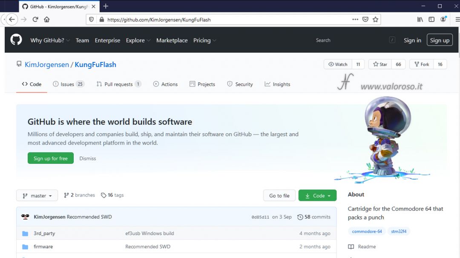Click the padlock site security icon
Image resolution: width=460 pixels, height=258 pixels.
coord(101,20)
